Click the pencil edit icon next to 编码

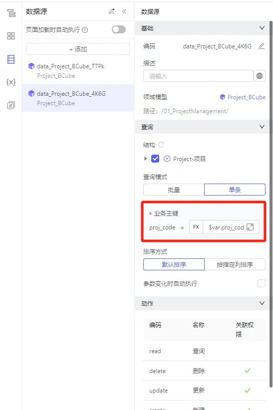pyautogui.click(x=261, y=46)
